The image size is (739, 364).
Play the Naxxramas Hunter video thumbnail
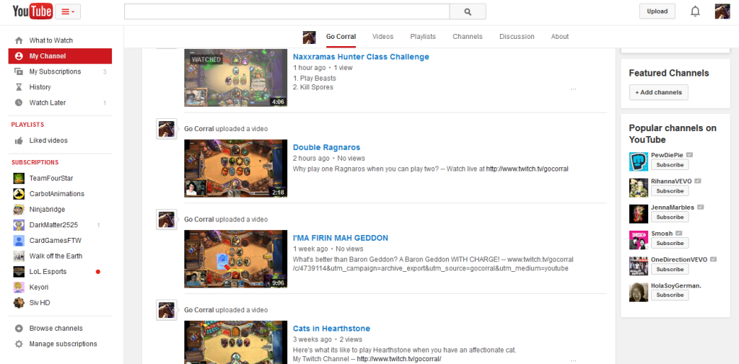pos(236,78)
